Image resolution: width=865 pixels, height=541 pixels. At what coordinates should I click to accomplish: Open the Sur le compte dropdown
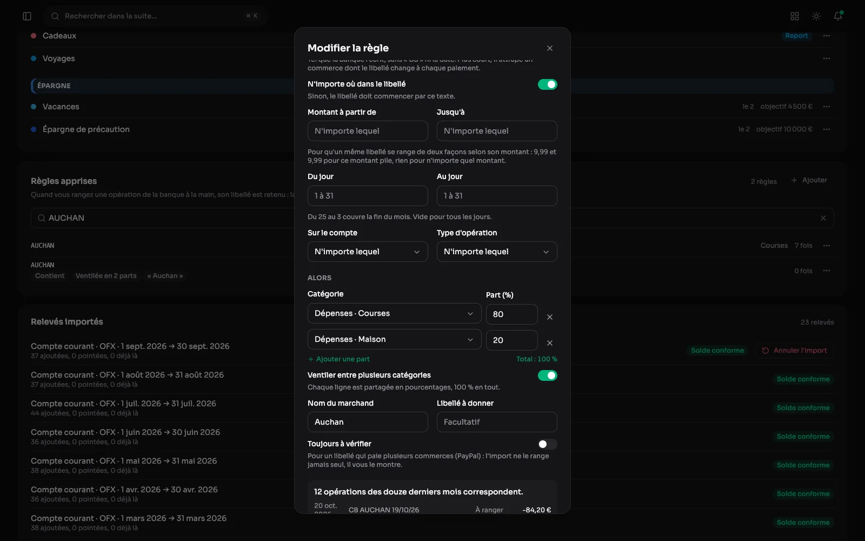pyautogui.click(x=368, y=252)
